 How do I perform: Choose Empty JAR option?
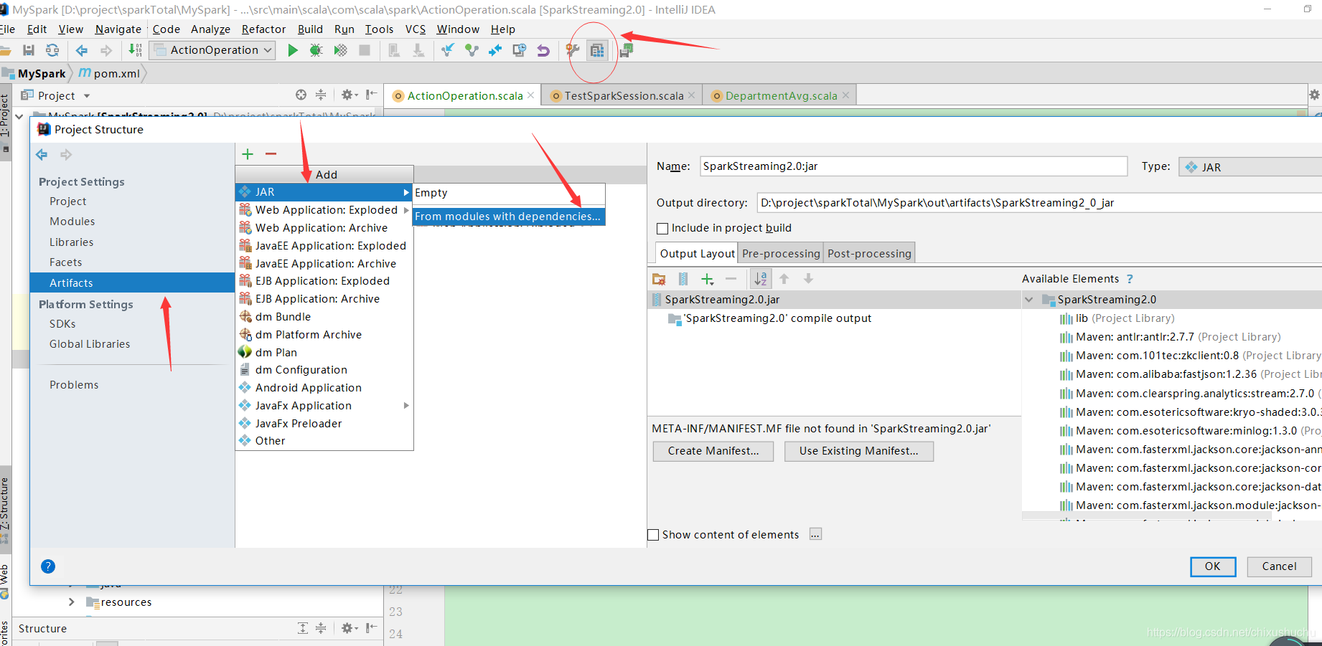pyautogui.click(x=509, y=193)
